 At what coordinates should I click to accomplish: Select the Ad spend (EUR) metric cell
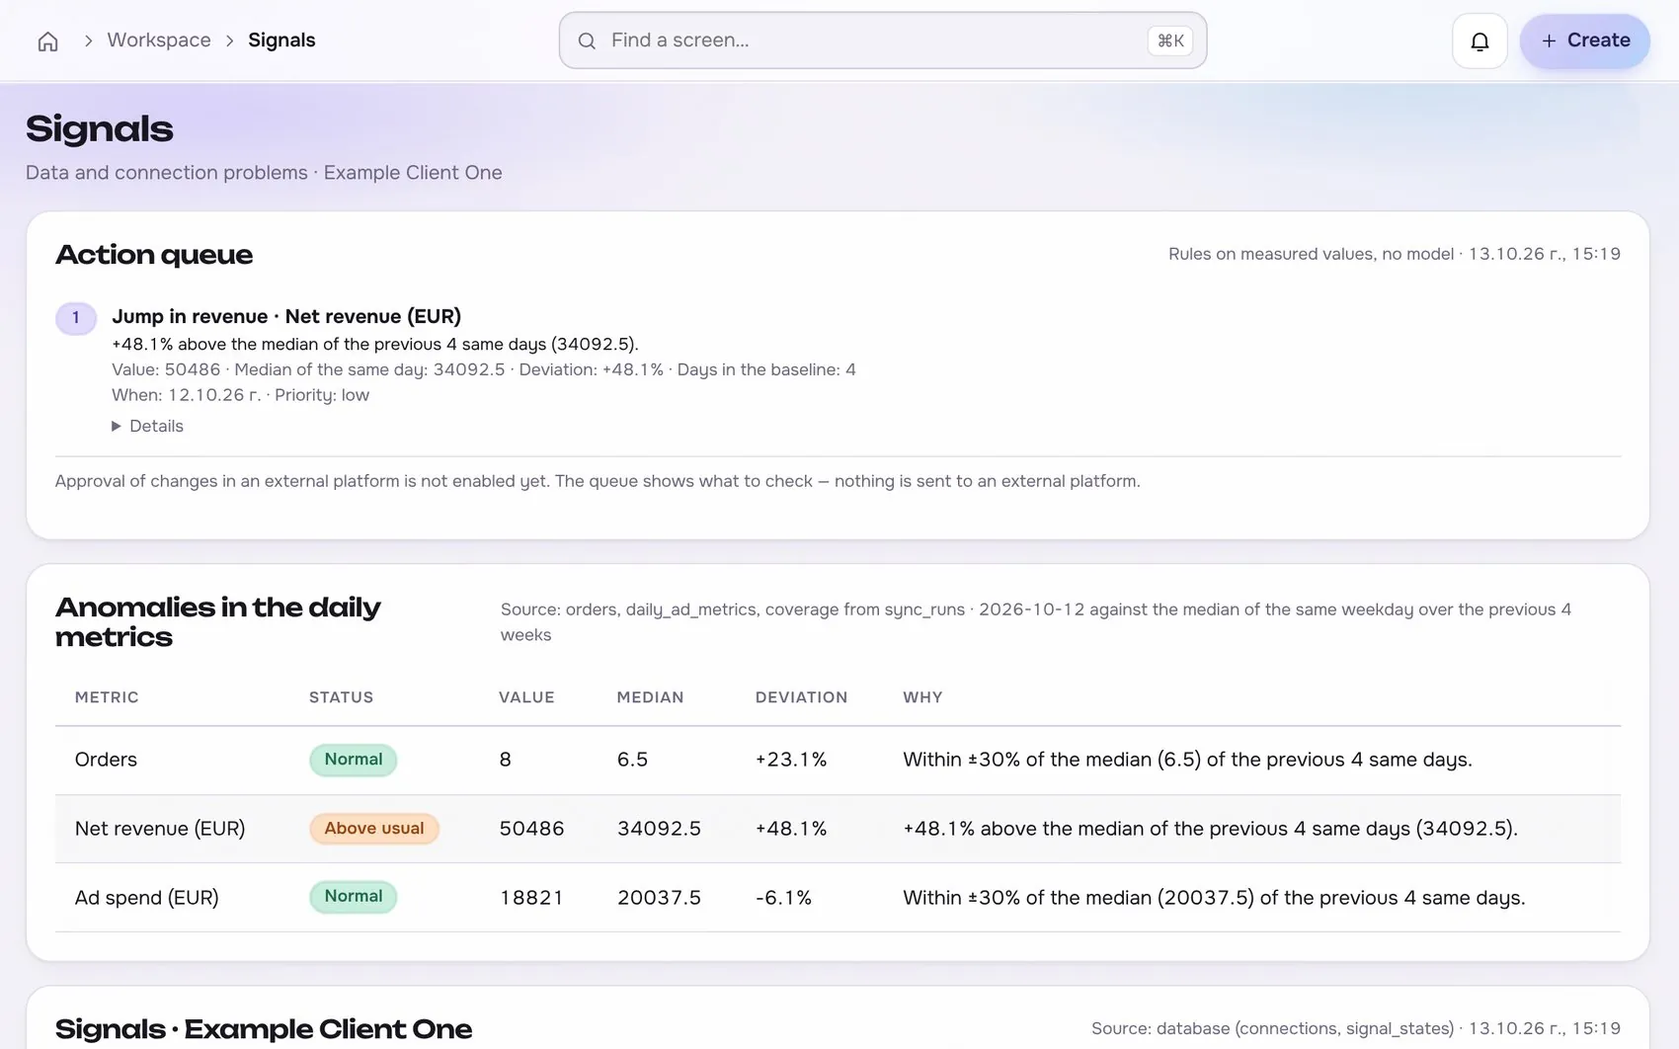coord(147,898)
